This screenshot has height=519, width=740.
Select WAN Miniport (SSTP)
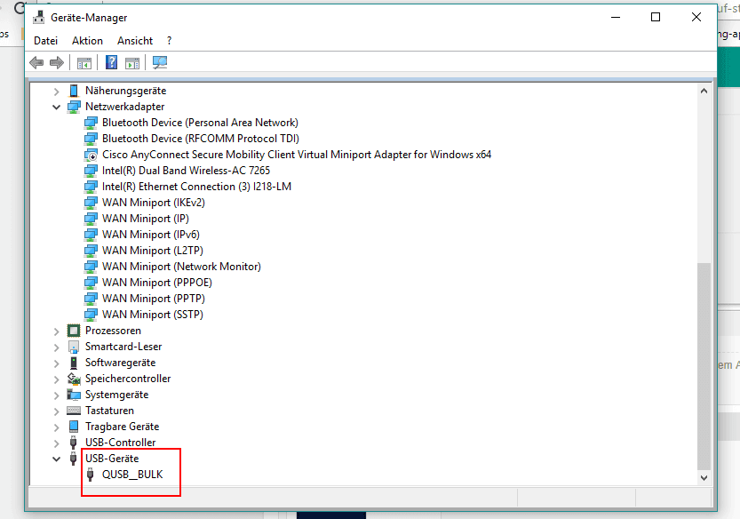[153, 315]
